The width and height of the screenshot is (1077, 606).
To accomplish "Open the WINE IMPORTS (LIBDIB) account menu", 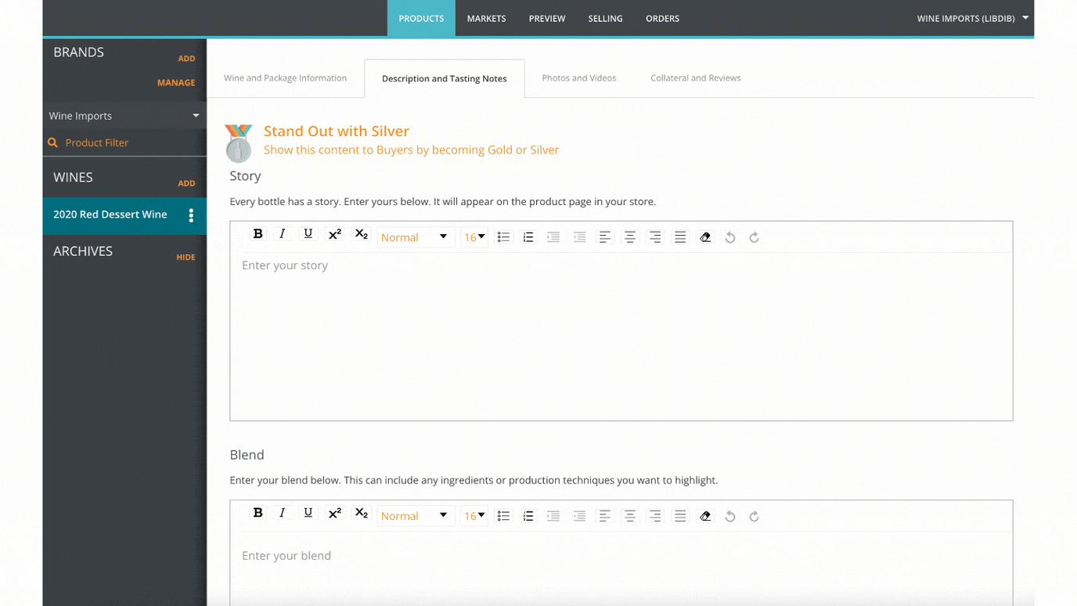I will 972,18.
